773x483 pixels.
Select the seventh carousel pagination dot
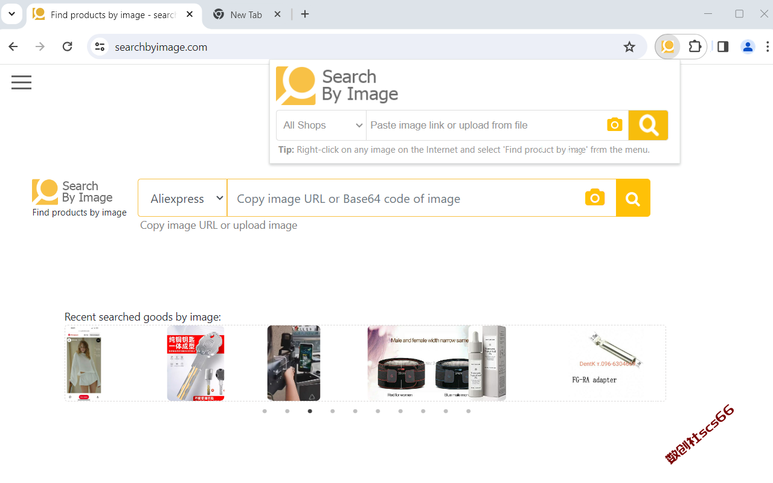click(400, 411)
